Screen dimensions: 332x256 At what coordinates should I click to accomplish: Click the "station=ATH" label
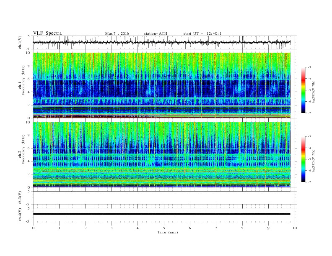[x=156, y=33]
